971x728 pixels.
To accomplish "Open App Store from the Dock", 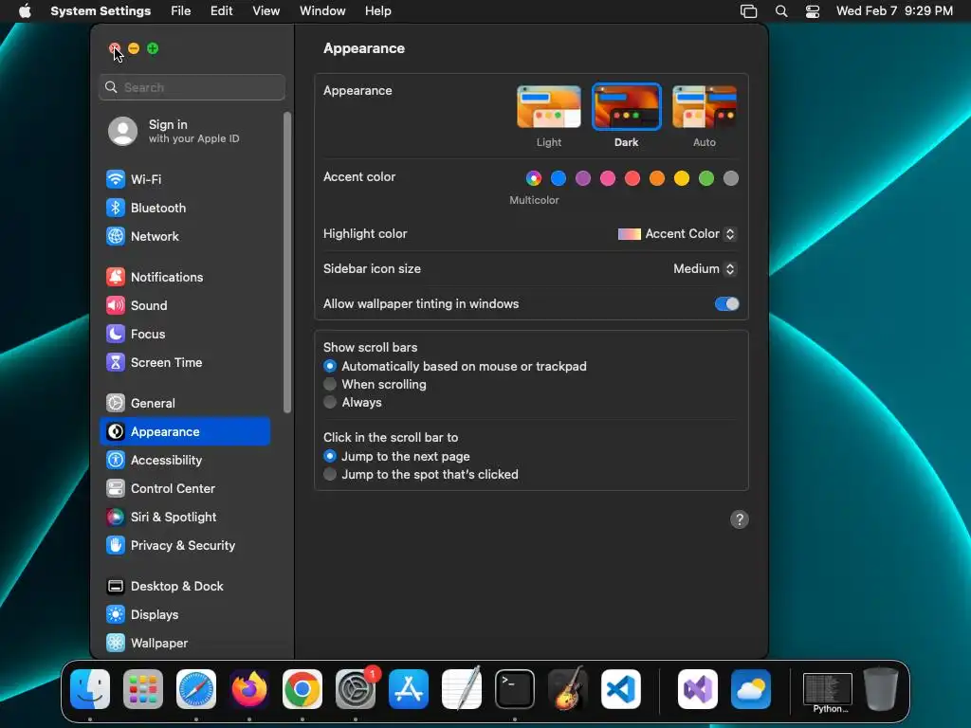I will pyautogui.click(x=409, y=689).
